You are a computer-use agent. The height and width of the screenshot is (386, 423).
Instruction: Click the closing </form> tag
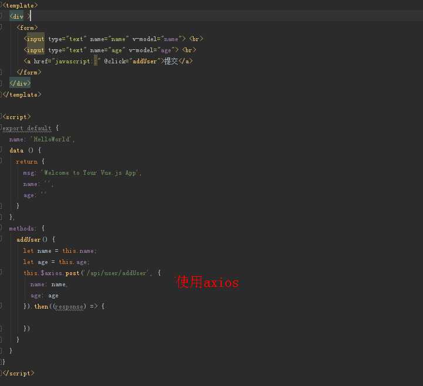[29, 72]
